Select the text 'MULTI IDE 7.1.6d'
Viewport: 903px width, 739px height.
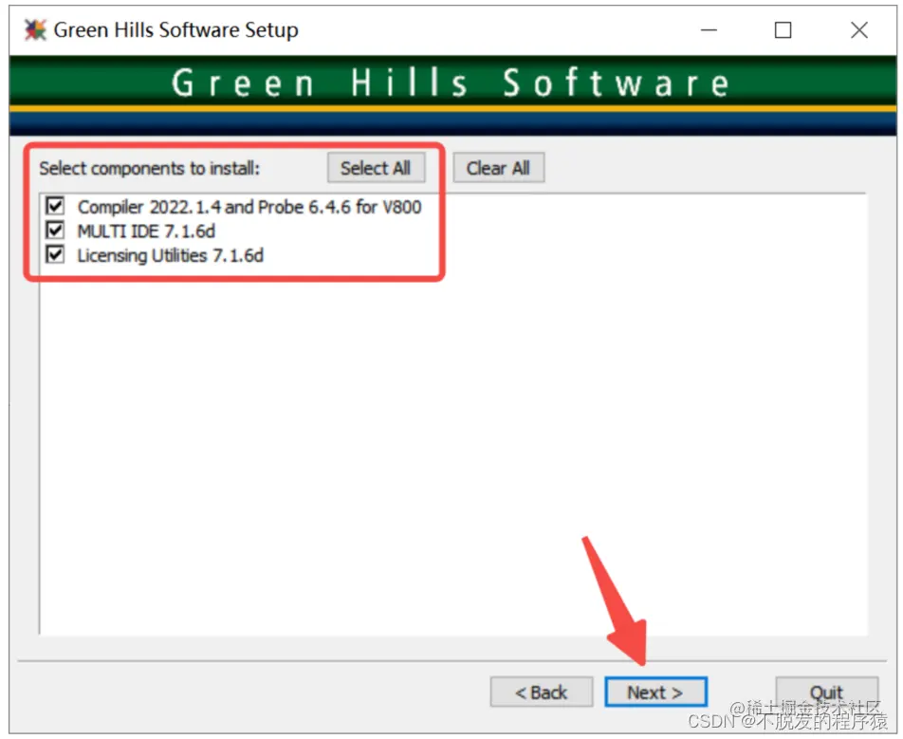click(146, 231)
